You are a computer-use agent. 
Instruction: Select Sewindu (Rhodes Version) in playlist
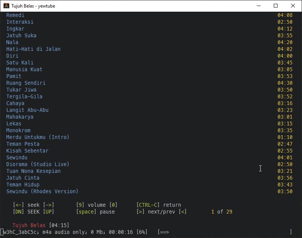click(42, 191)
